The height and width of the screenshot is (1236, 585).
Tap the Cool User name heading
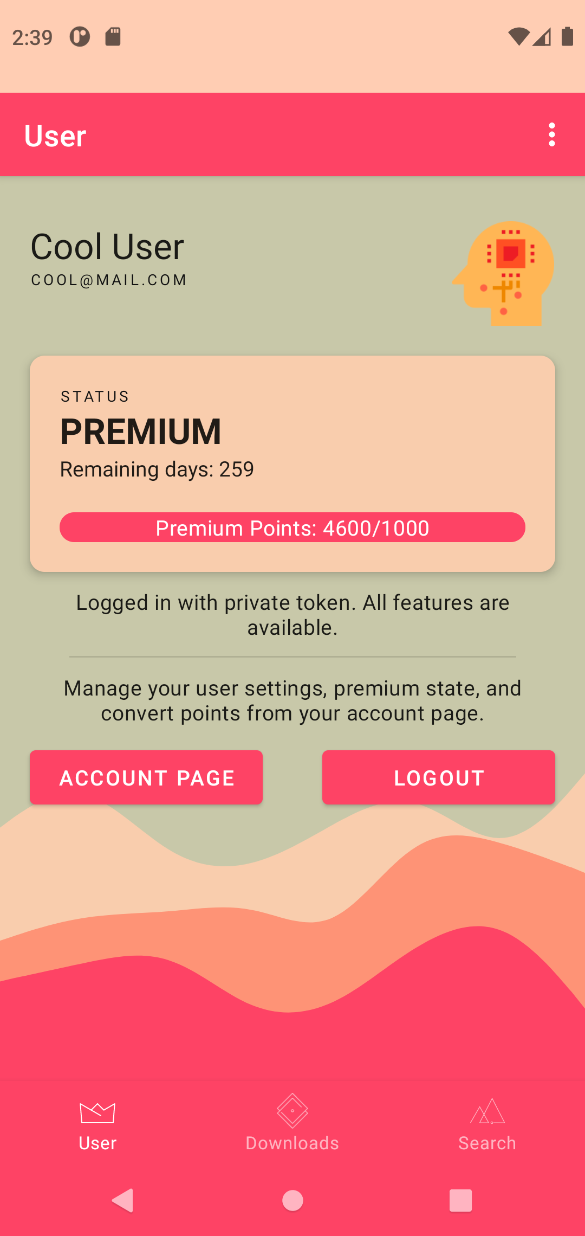[107, 247]
